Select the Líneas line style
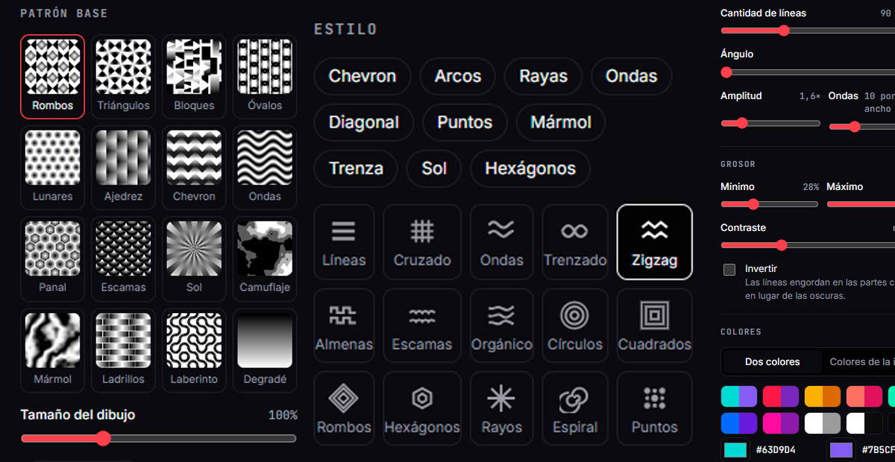The height and width of the screenshot is (462, 895). [344, 242]
